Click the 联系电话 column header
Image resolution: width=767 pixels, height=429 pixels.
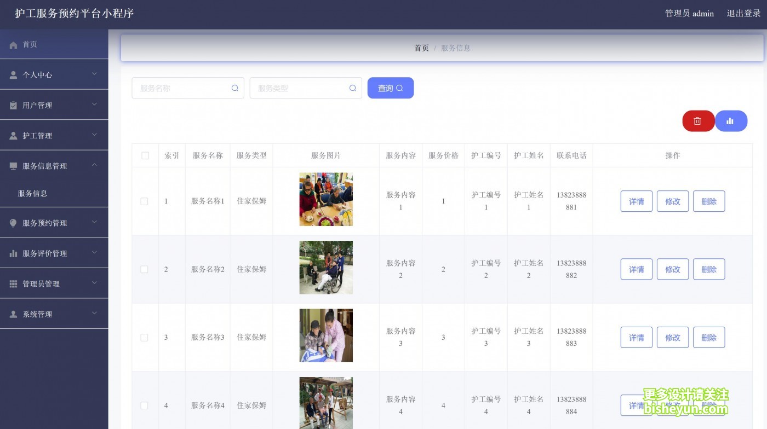(571, 155)
